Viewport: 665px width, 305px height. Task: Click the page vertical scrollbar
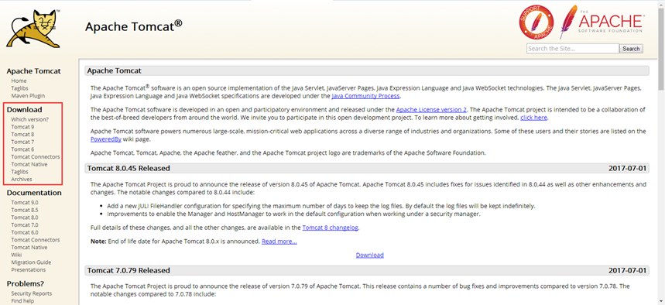[x=661, y=152]
